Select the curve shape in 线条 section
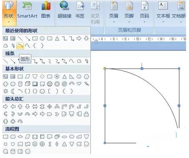 [72, 61]
